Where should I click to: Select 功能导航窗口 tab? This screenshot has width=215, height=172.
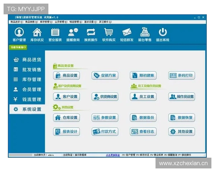pos(18,47)
